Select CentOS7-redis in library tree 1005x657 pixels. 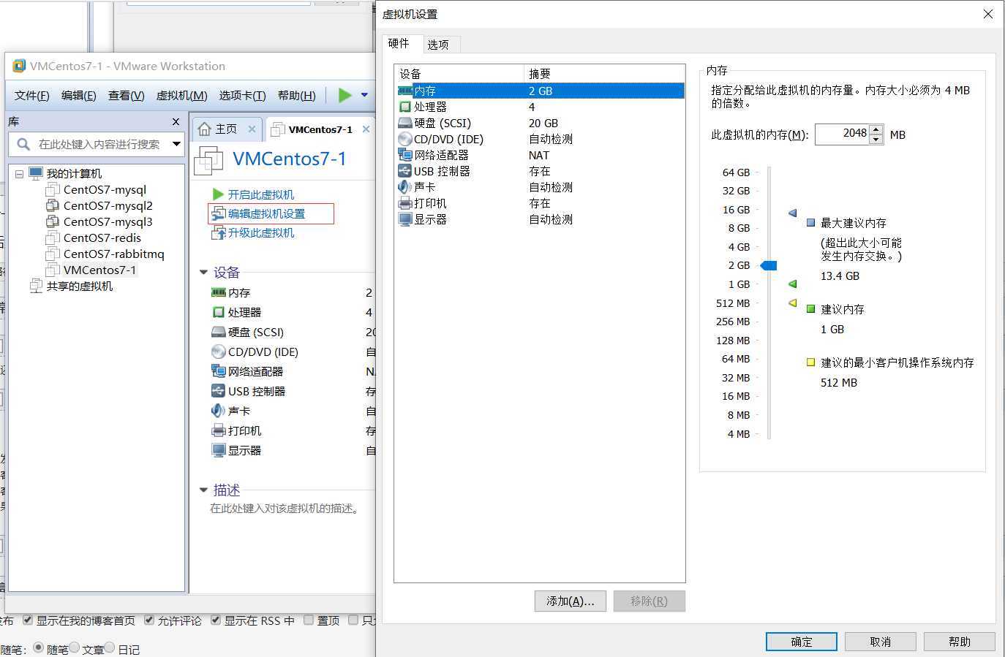click(102, 238)
